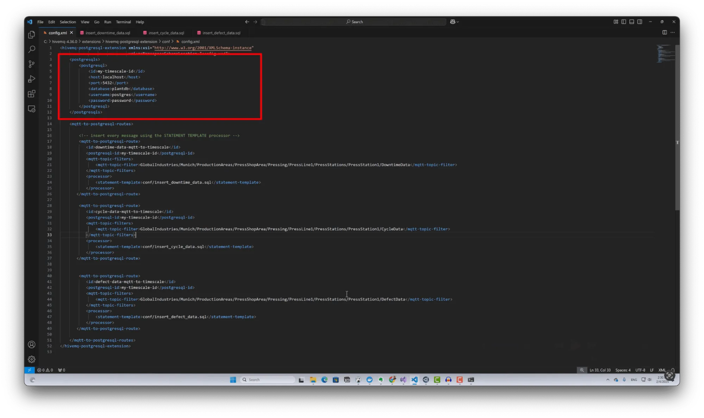Click the zoom magnifier in status bar
This screenshot has width=704, height=418.
(582, 370)
